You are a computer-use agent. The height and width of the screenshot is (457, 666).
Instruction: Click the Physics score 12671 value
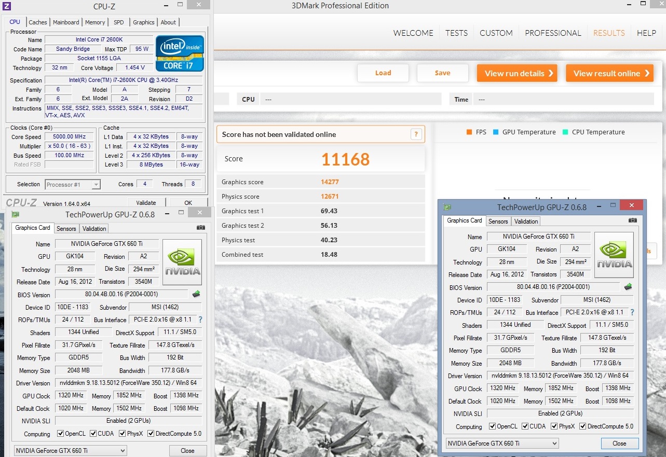click(x=330, y=197)
